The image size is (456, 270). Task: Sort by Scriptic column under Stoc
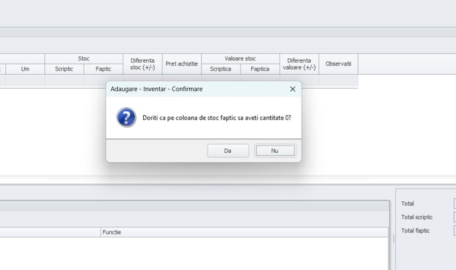(x=64, y=69)
